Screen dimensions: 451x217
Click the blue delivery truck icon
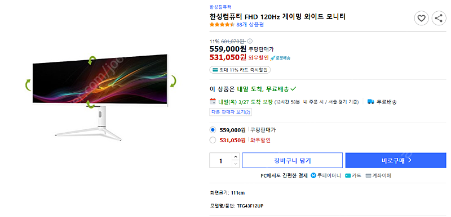(x=371, y=102)
